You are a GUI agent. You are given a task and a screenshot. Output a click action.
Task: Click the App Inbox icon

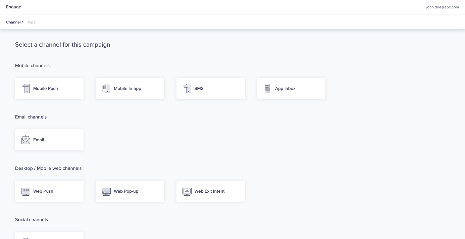267,88
